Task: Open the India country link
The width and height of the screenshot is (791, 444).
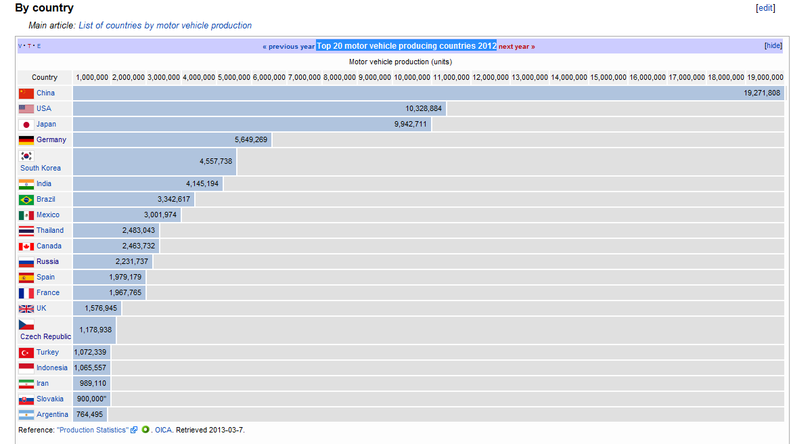Action: click(x=44, y=183)
